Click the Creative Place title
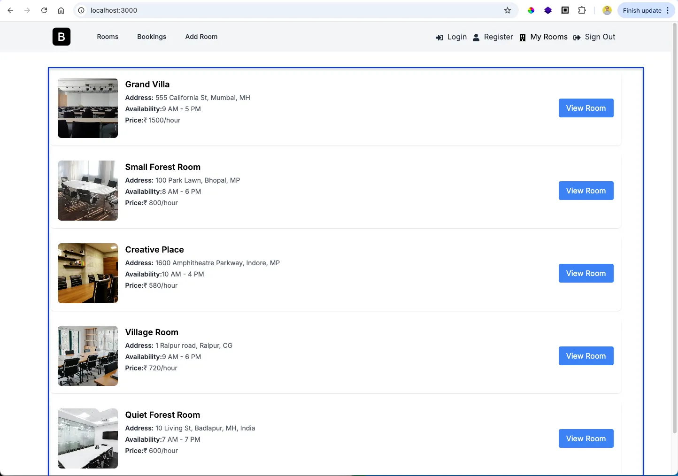Viewport: 678px width, 476px height. (x=154, y=250)
